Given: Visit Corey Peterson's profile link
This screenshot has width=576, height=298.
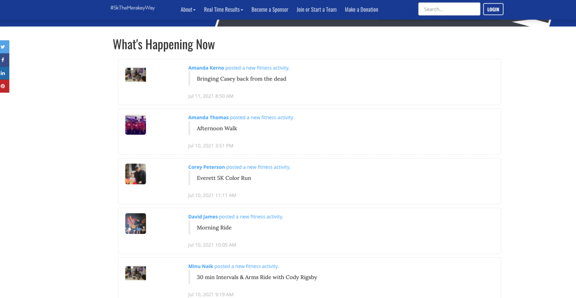Looking at the screenshot, I should [x=206, y=167].
